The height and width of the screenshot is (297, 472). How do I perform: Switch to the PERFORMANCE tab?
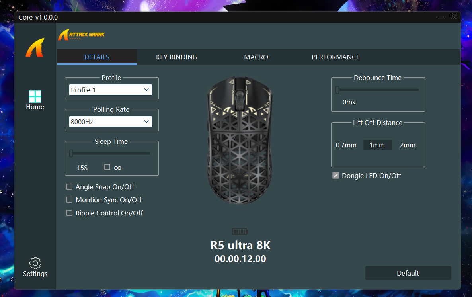[x=335, y=57]
